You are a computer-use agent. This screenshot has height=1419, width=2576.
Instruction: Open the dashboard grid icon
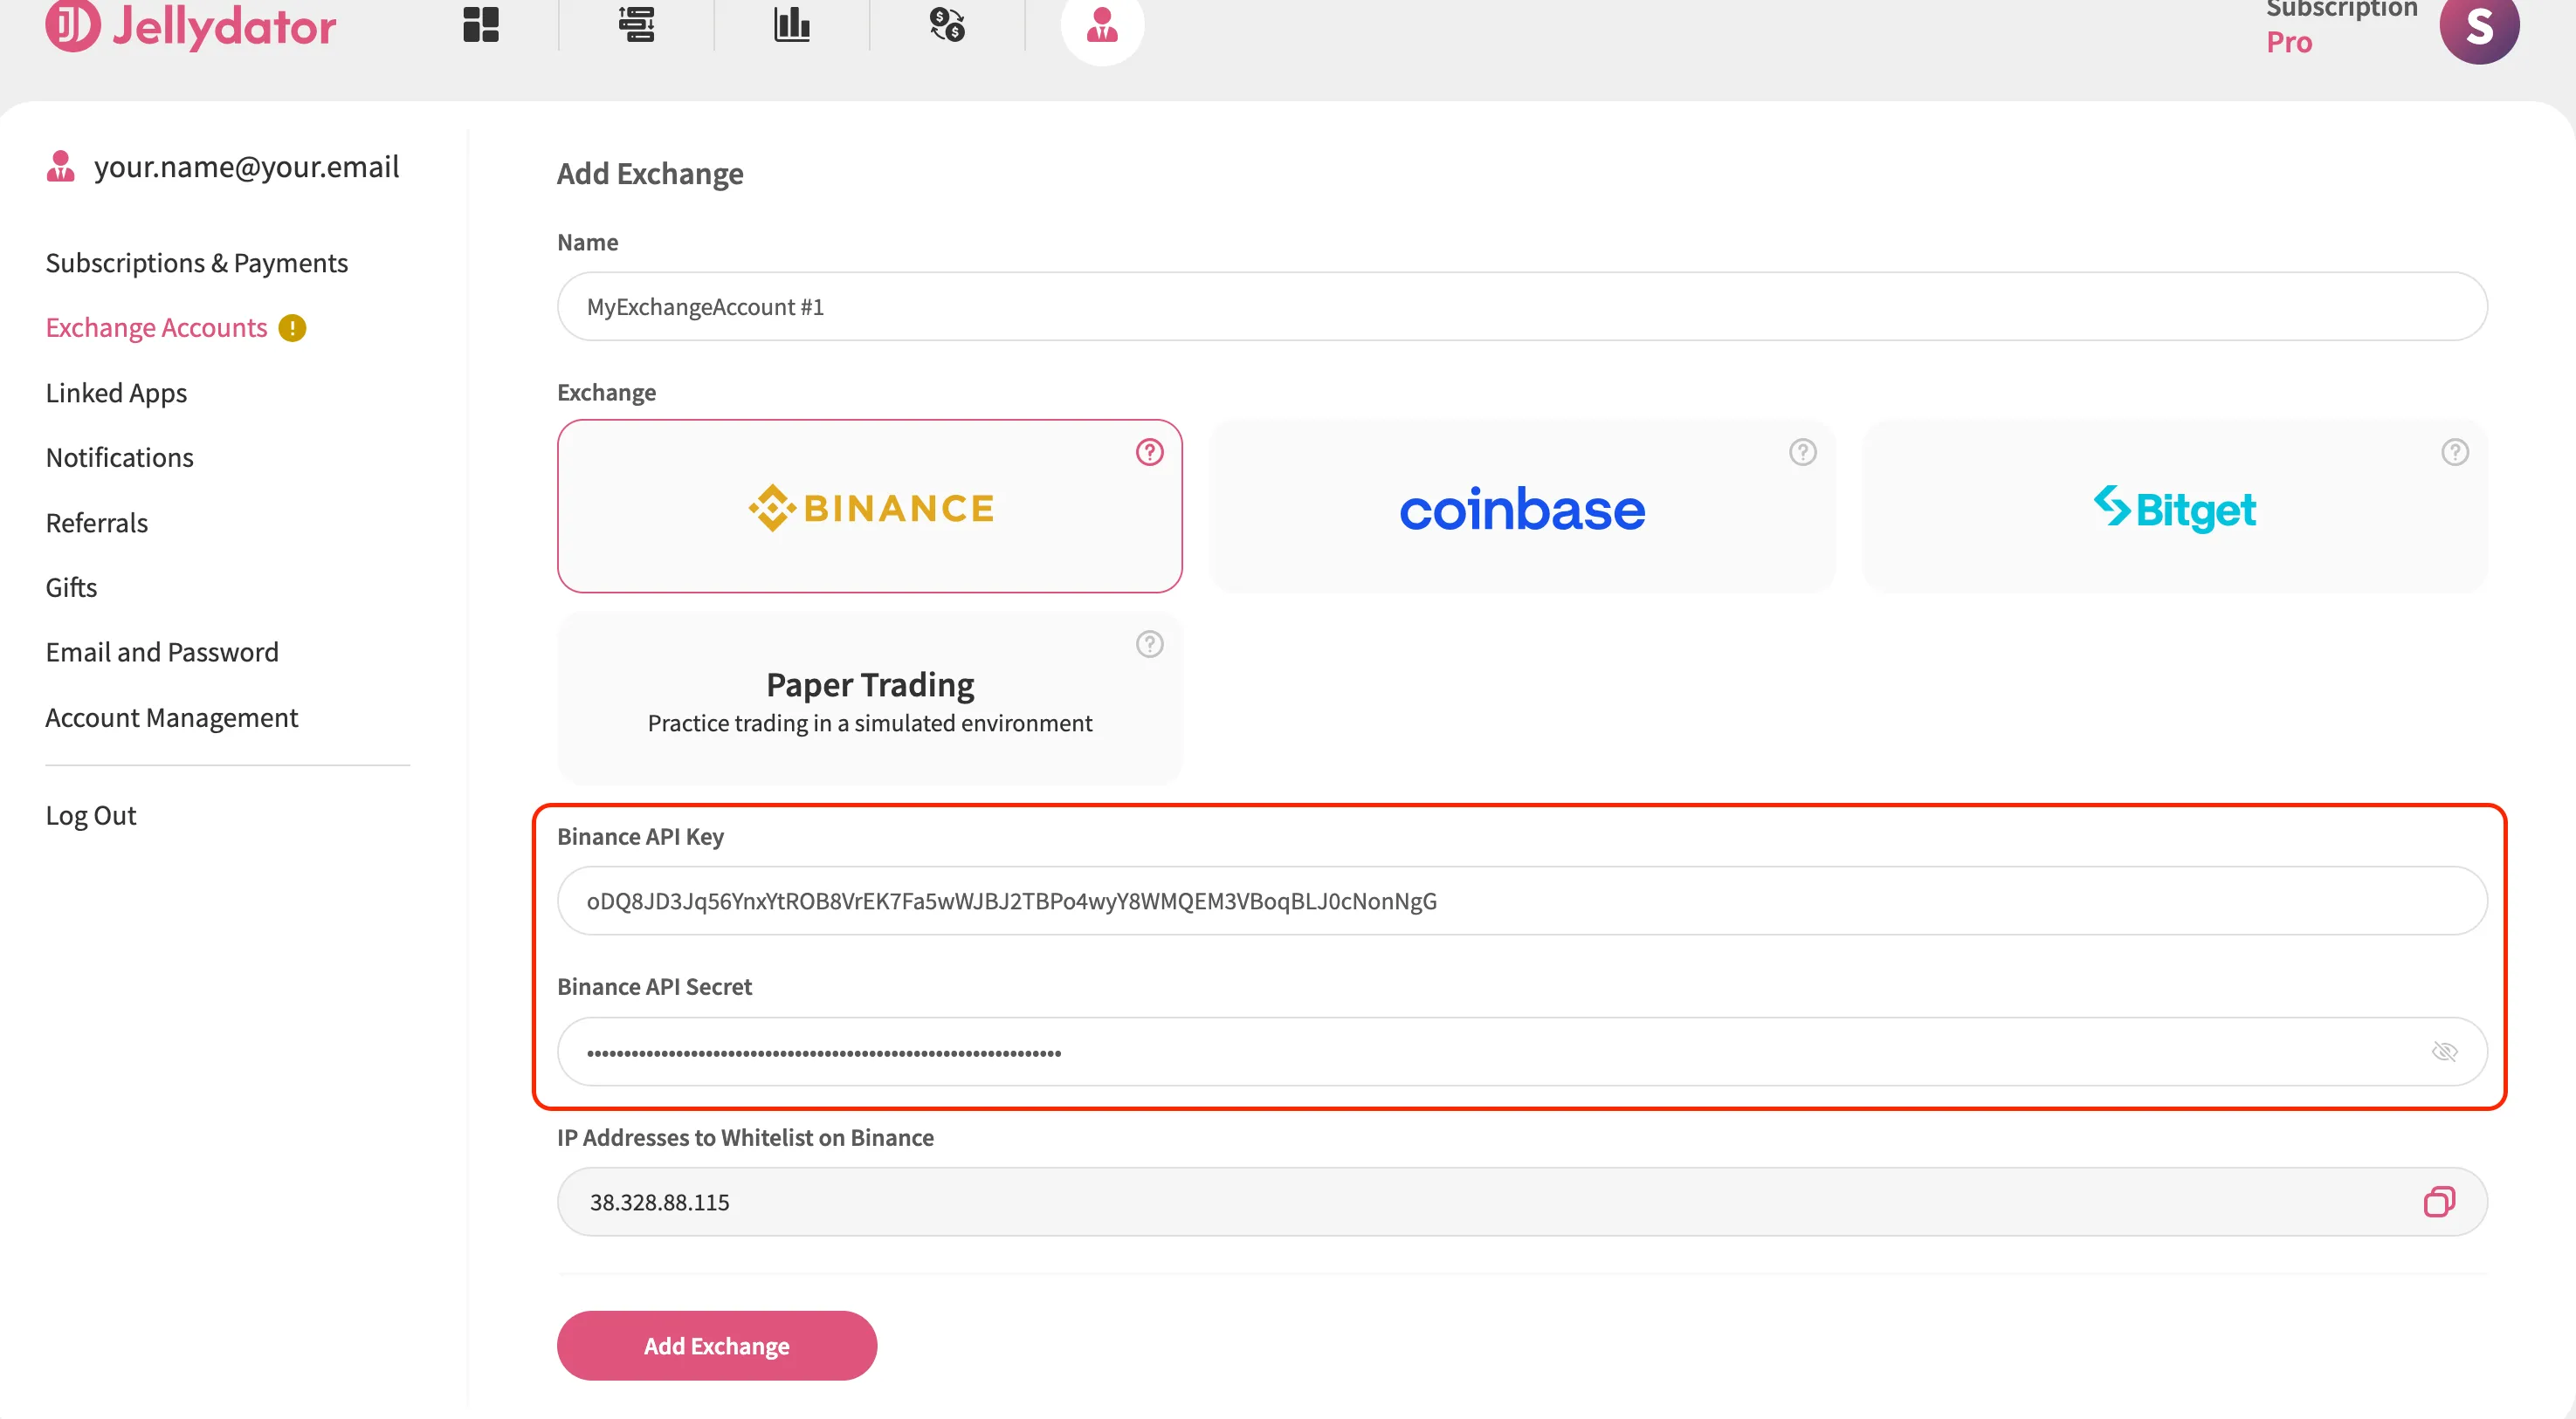(481, 24)
